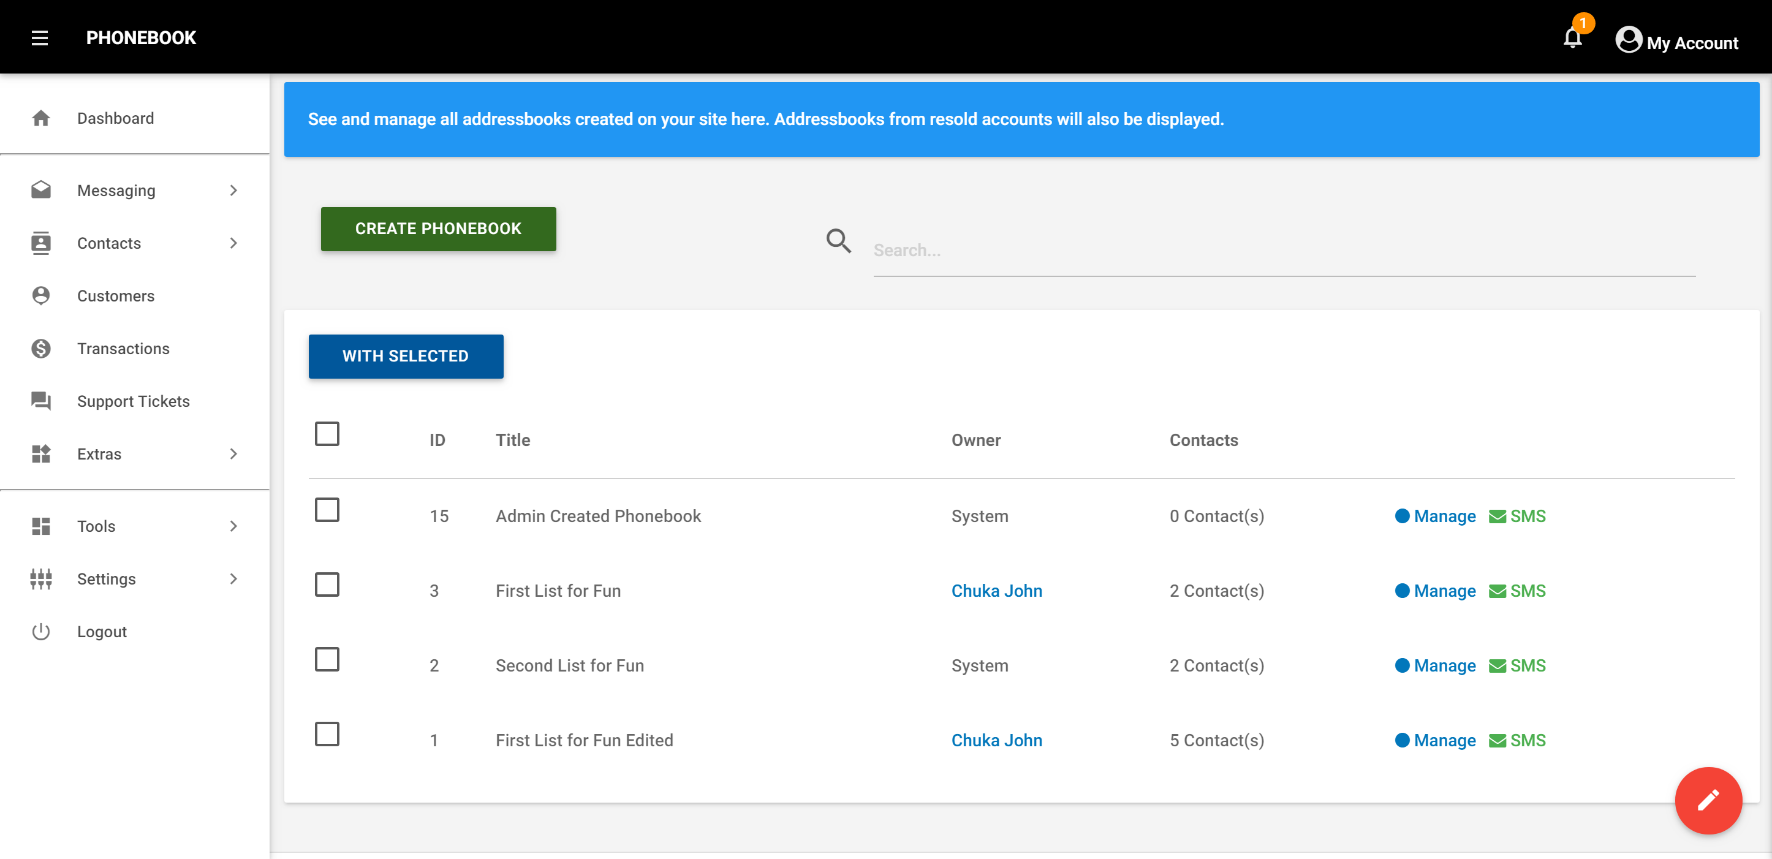Click the Create Phonebook button
The height and width of the screenshot is (859, 1772).
[438, 229]
